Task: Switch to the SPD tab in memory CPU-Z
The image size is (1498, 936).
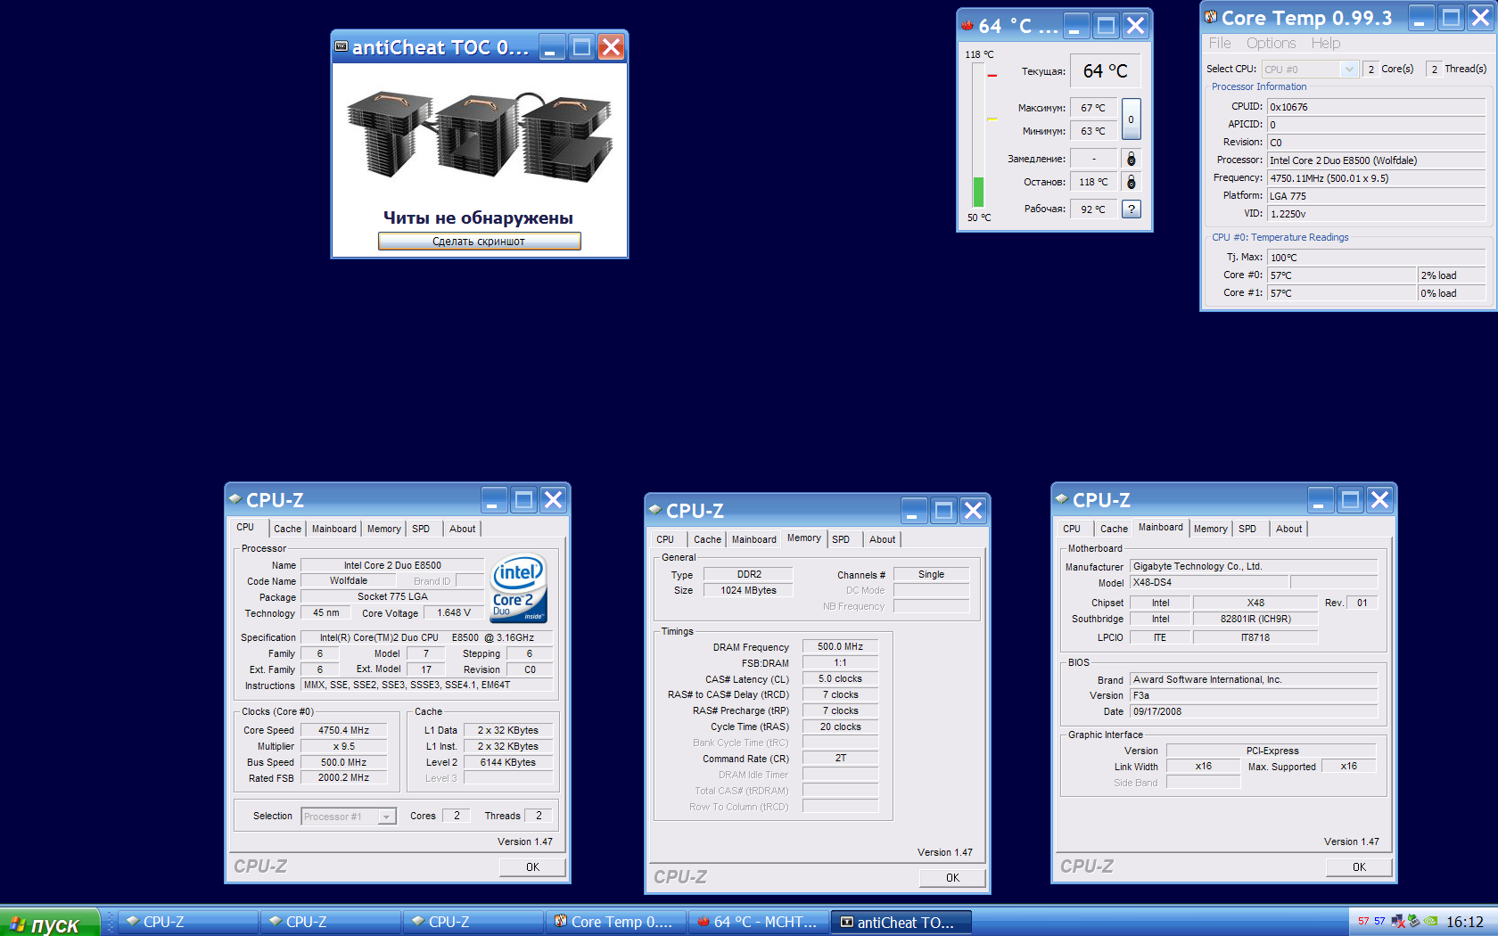Action: point(840,539)
